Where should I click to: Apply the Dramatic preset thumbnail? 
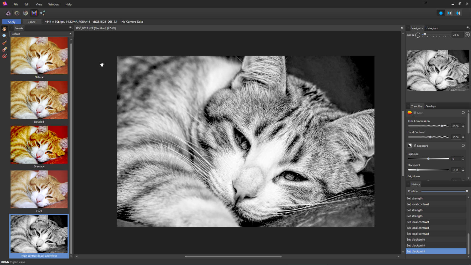pyautogui.click(x=39, y=145)
